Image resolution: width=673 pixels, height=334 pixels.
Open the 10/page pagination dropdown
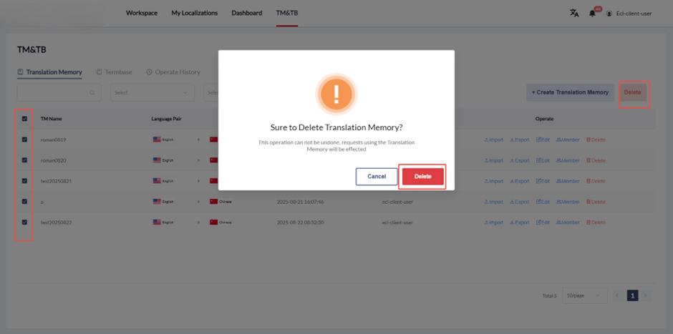[x=584, y=295]
